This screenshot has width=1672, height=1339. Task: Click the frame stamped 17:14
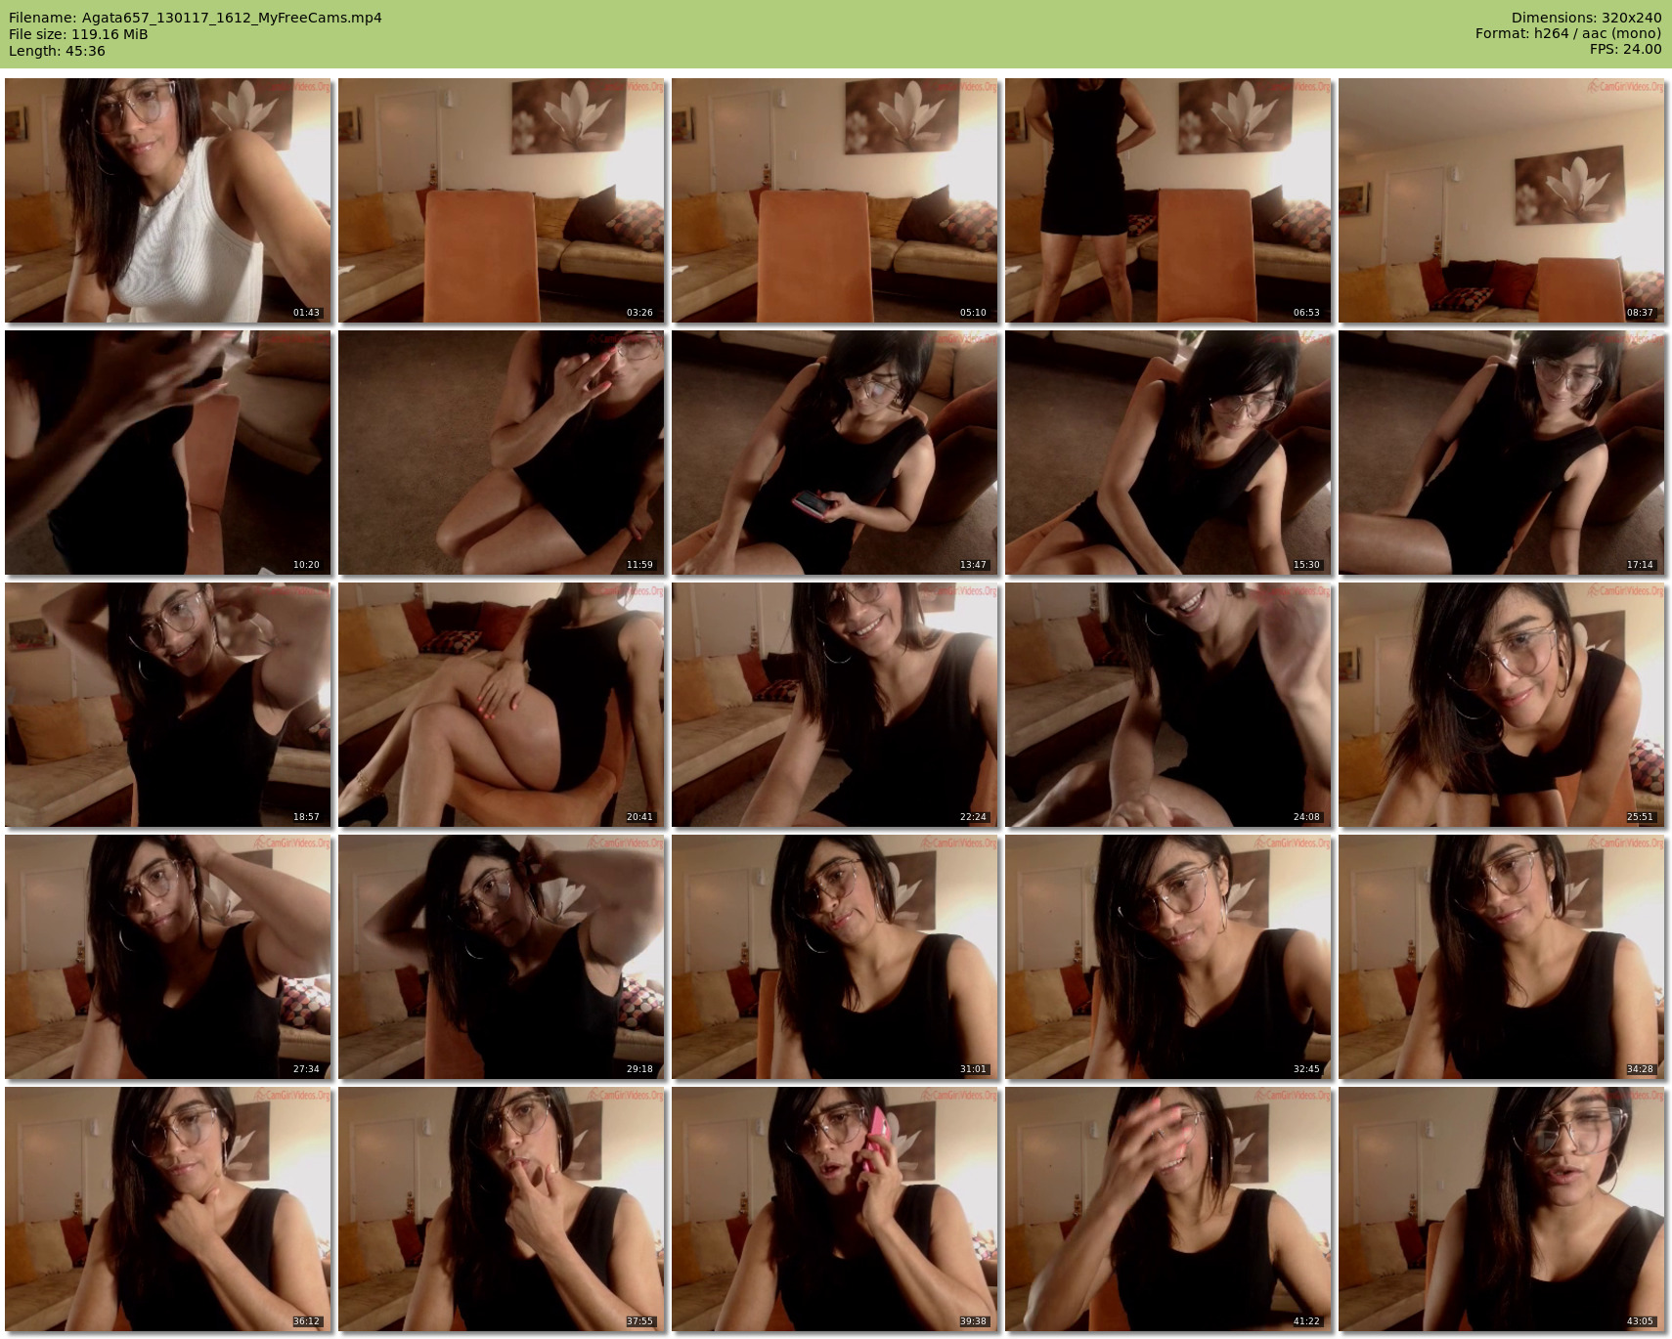tap(1502, 453)
